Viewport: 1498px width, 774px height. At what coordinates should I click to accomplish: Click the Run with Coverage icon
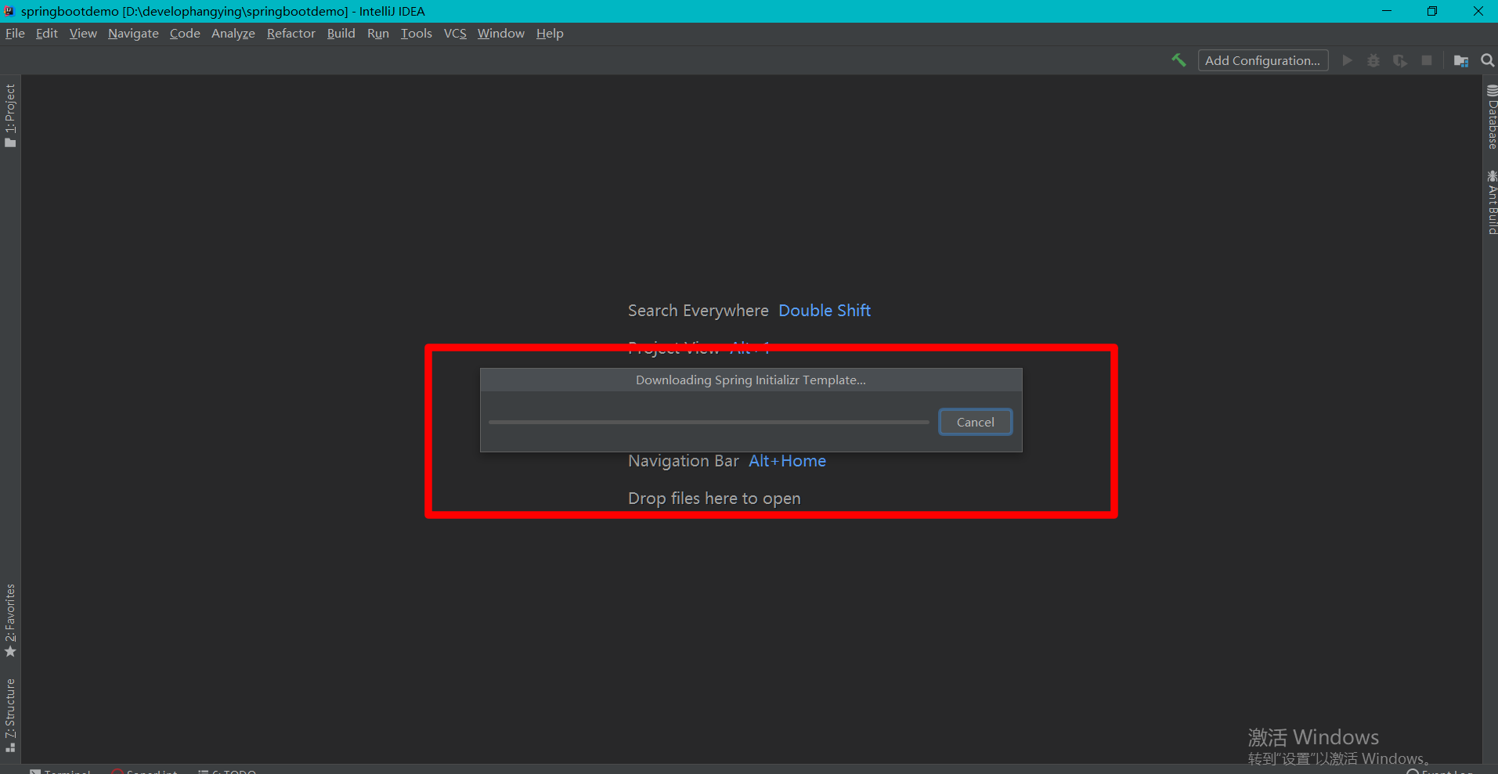(1400, 60)
